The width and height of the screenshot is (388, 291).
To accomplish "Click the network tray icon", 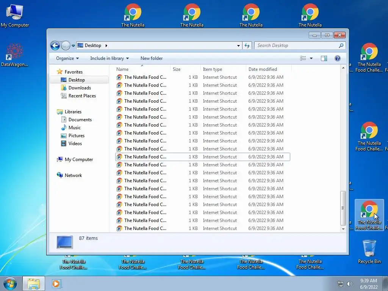I will [341, 284].
